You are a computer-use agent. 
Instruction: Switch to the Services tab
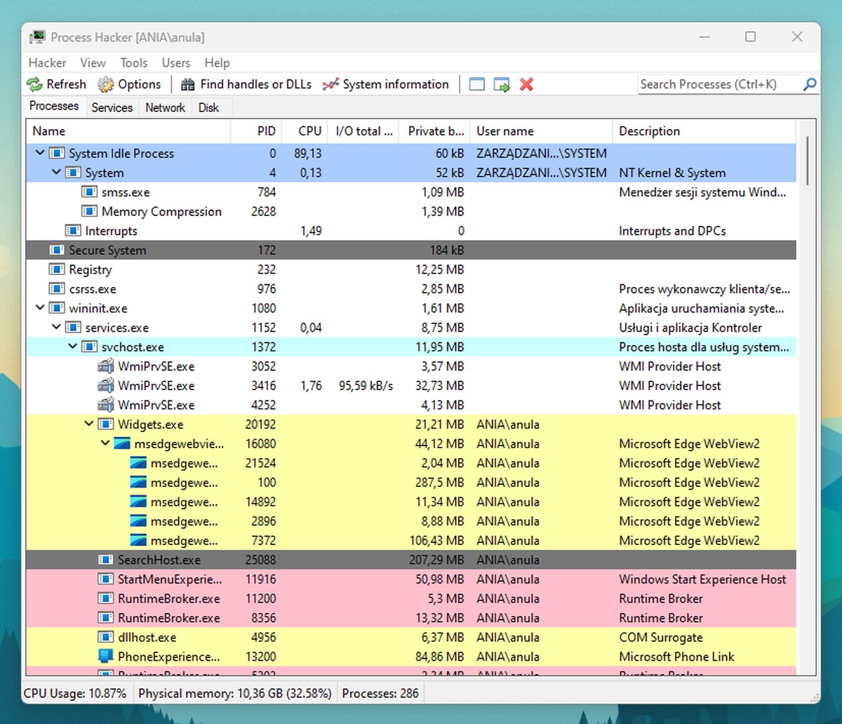pos(112,107)
